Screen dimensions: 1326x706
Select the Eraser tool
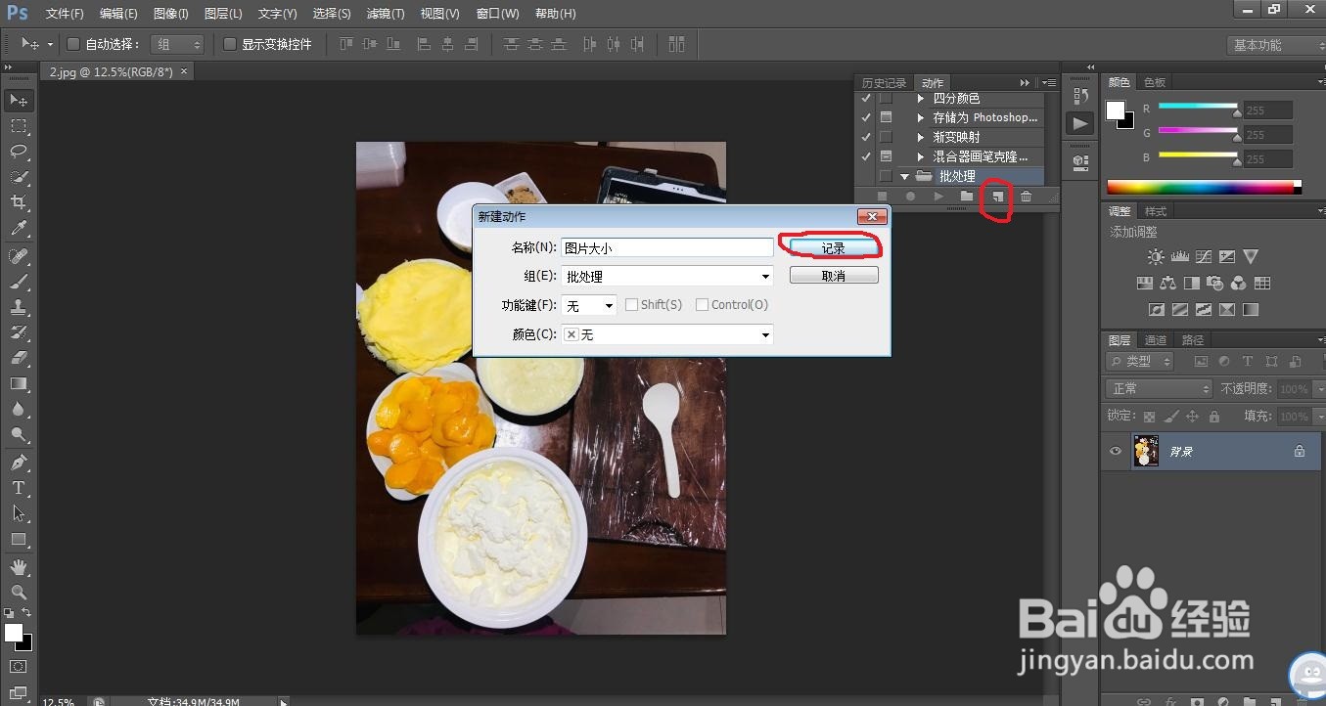(x=19, y=358)
